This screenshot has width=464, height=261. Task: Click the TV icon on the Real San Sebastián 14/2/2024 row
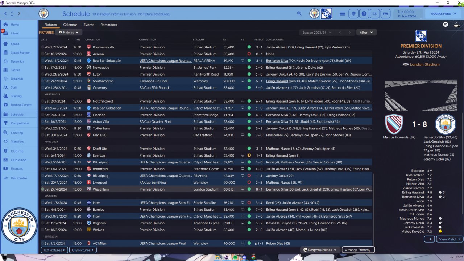(243, 61)
